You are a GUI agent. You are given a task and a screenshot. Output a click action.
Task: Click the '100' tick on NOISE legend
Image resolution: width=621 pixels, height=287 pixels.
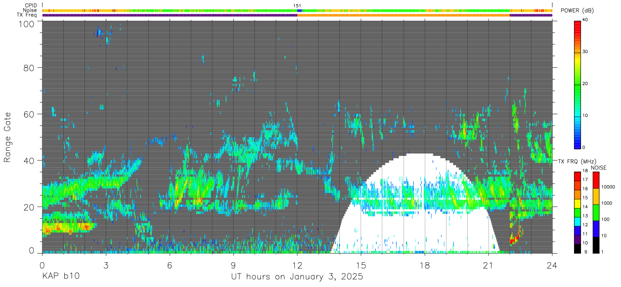(606, 219)
